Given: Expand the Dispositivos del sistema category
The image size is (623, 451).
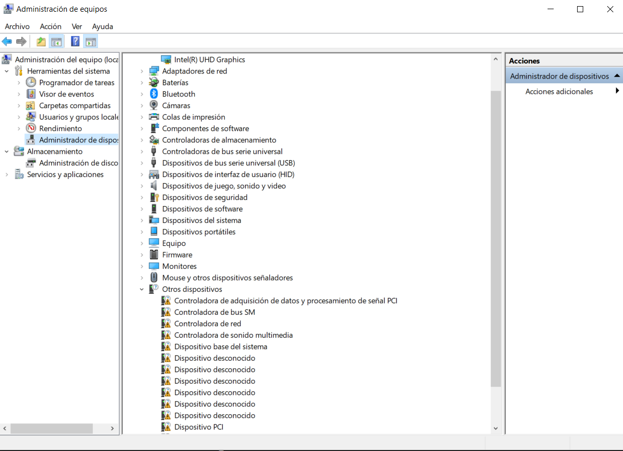Looking at the screenshot, I should coord(142,220).
